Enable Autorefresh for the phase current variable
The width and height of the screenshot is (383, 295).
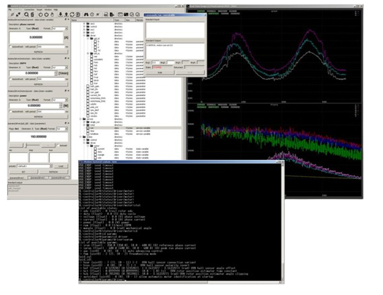(11, 46)
